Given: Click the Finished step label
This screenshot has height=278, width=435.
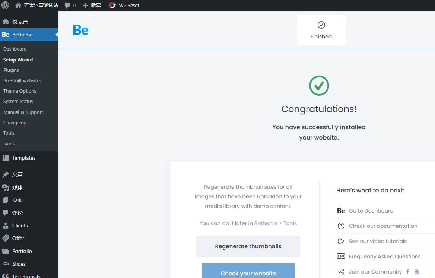Looking at the screenshot, I should point(321,36).
